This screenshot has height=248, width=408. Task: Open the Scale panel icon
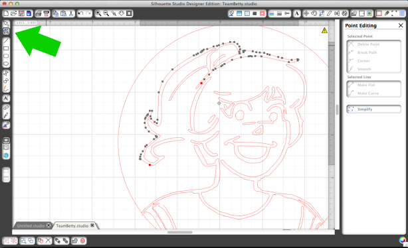point(322,13)
